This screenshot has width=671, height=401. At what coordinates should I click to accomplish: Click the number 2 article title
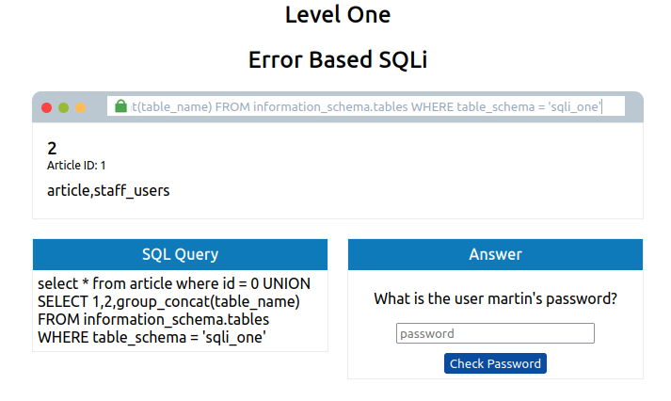52,149
